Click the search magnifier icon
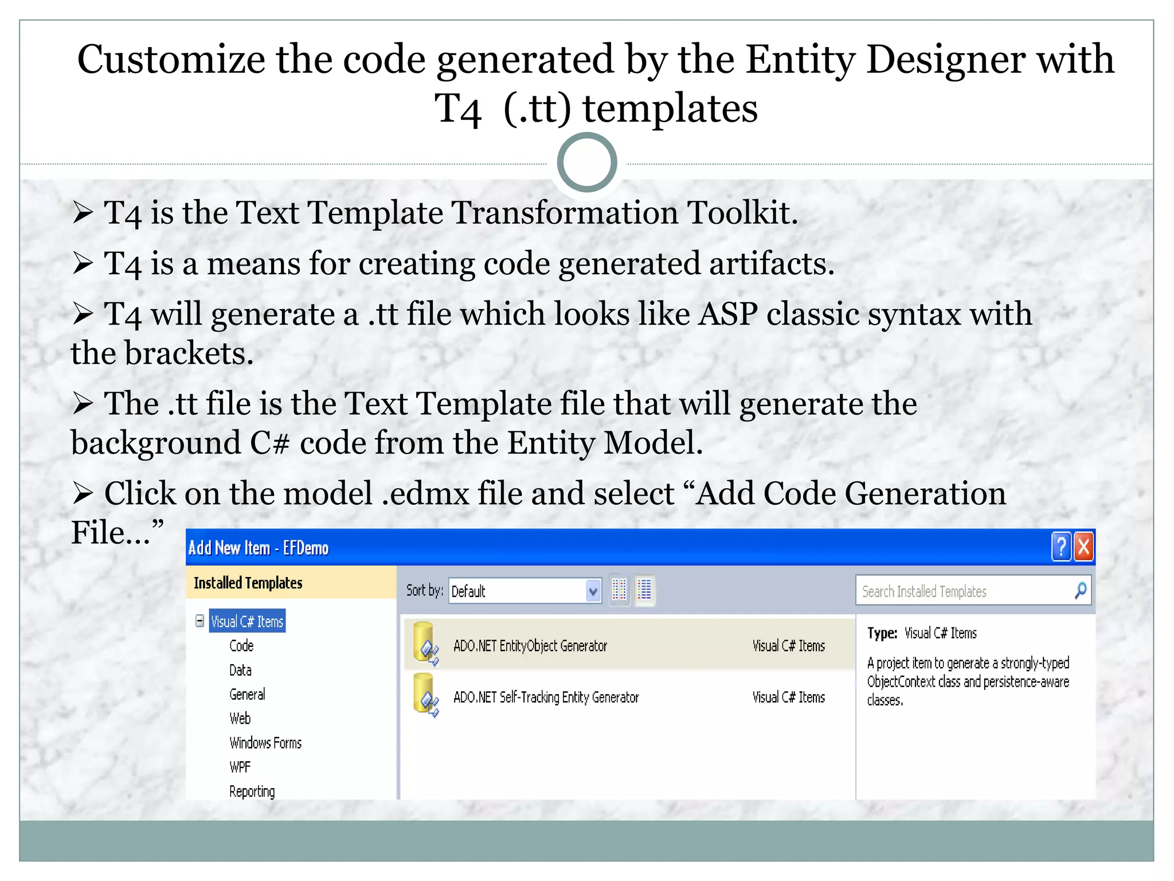This screenshot has height=881, width=1174. [1080, 590]
